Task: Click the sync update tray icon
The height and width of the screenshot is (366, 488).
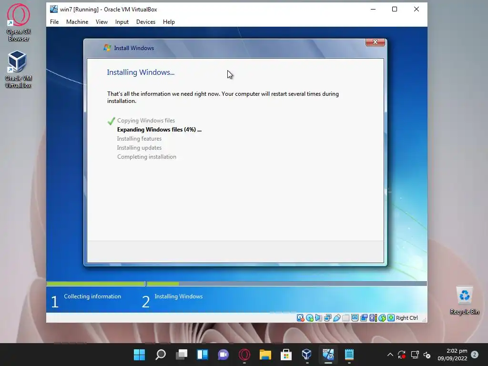Action: [402, 355]
